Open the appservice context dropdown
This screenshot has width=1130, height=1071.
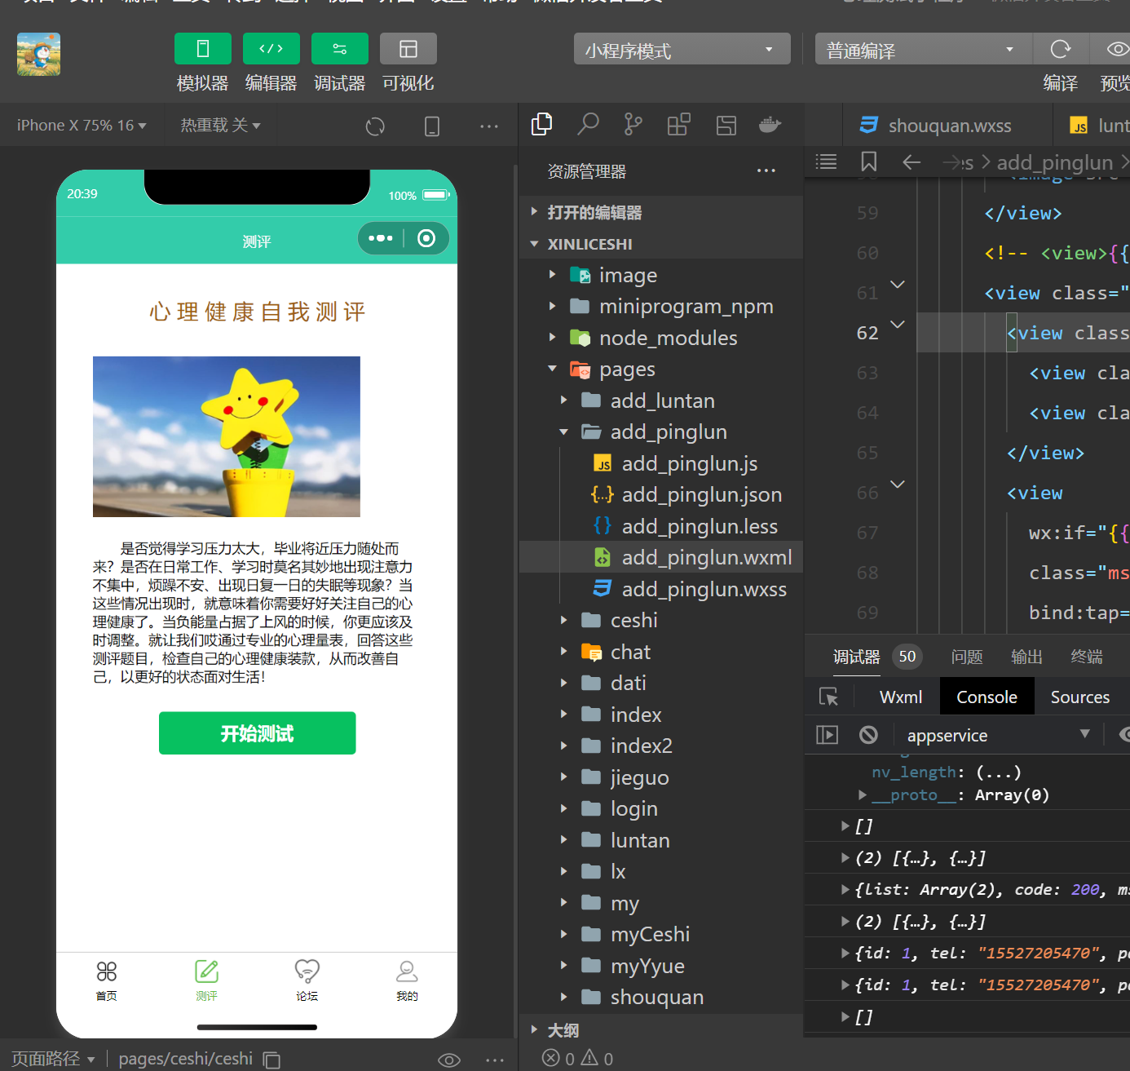[998, 735]
